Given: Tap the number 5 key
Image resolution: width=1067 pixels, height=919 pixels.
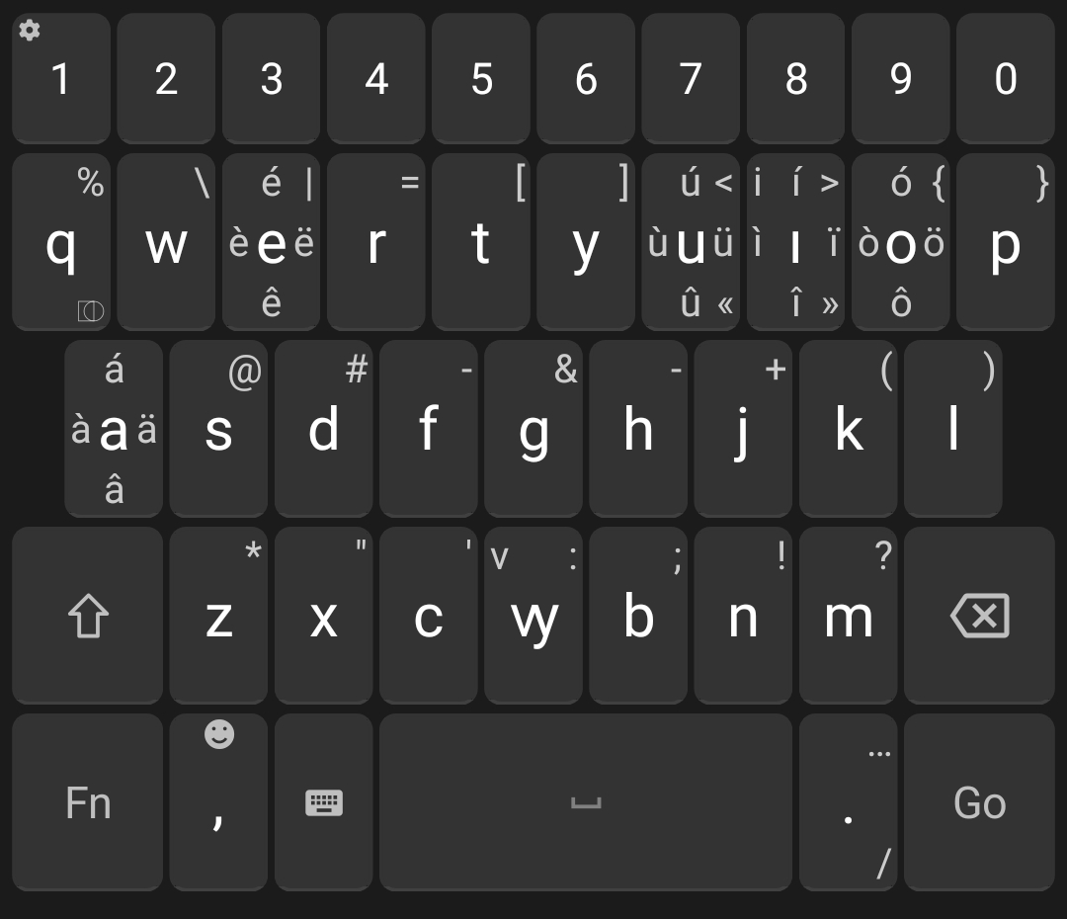Looking at the screenshot, I should [x=481, y=78].
